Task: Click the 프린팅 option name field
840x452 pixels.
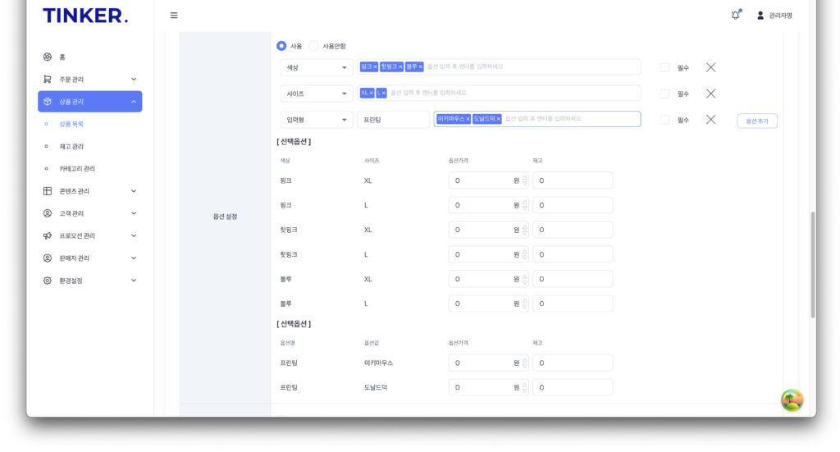Action: pyautogui.click(x=393, y=120)
